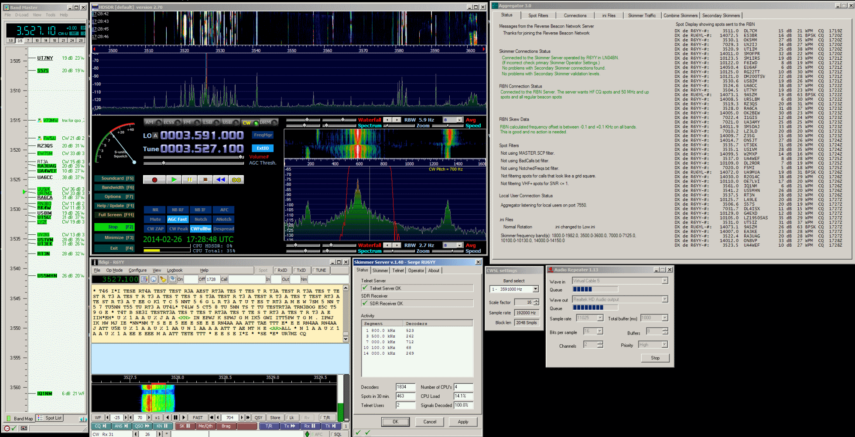Screen dimensions: 855x437
Task: Click the green diamond squelch indicator in fldigi
Action: coord(307,434)
